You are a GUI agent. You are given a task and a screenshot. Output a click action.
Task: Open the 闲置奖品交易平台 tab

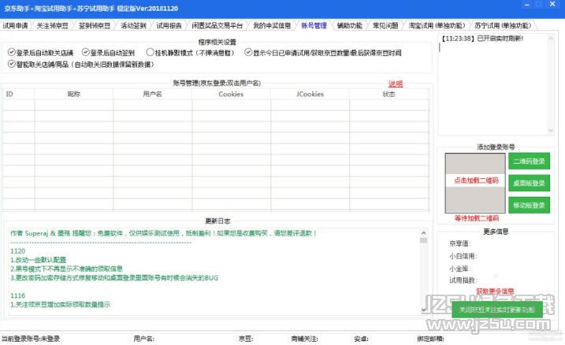tap(217, 25)
